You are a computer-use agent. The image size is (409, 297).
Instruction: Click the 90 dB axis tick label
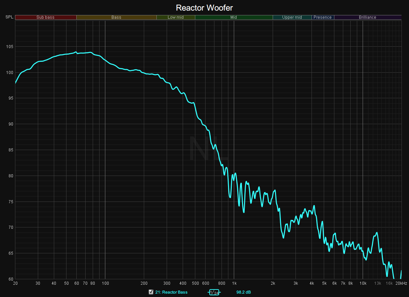click(11, 124)
